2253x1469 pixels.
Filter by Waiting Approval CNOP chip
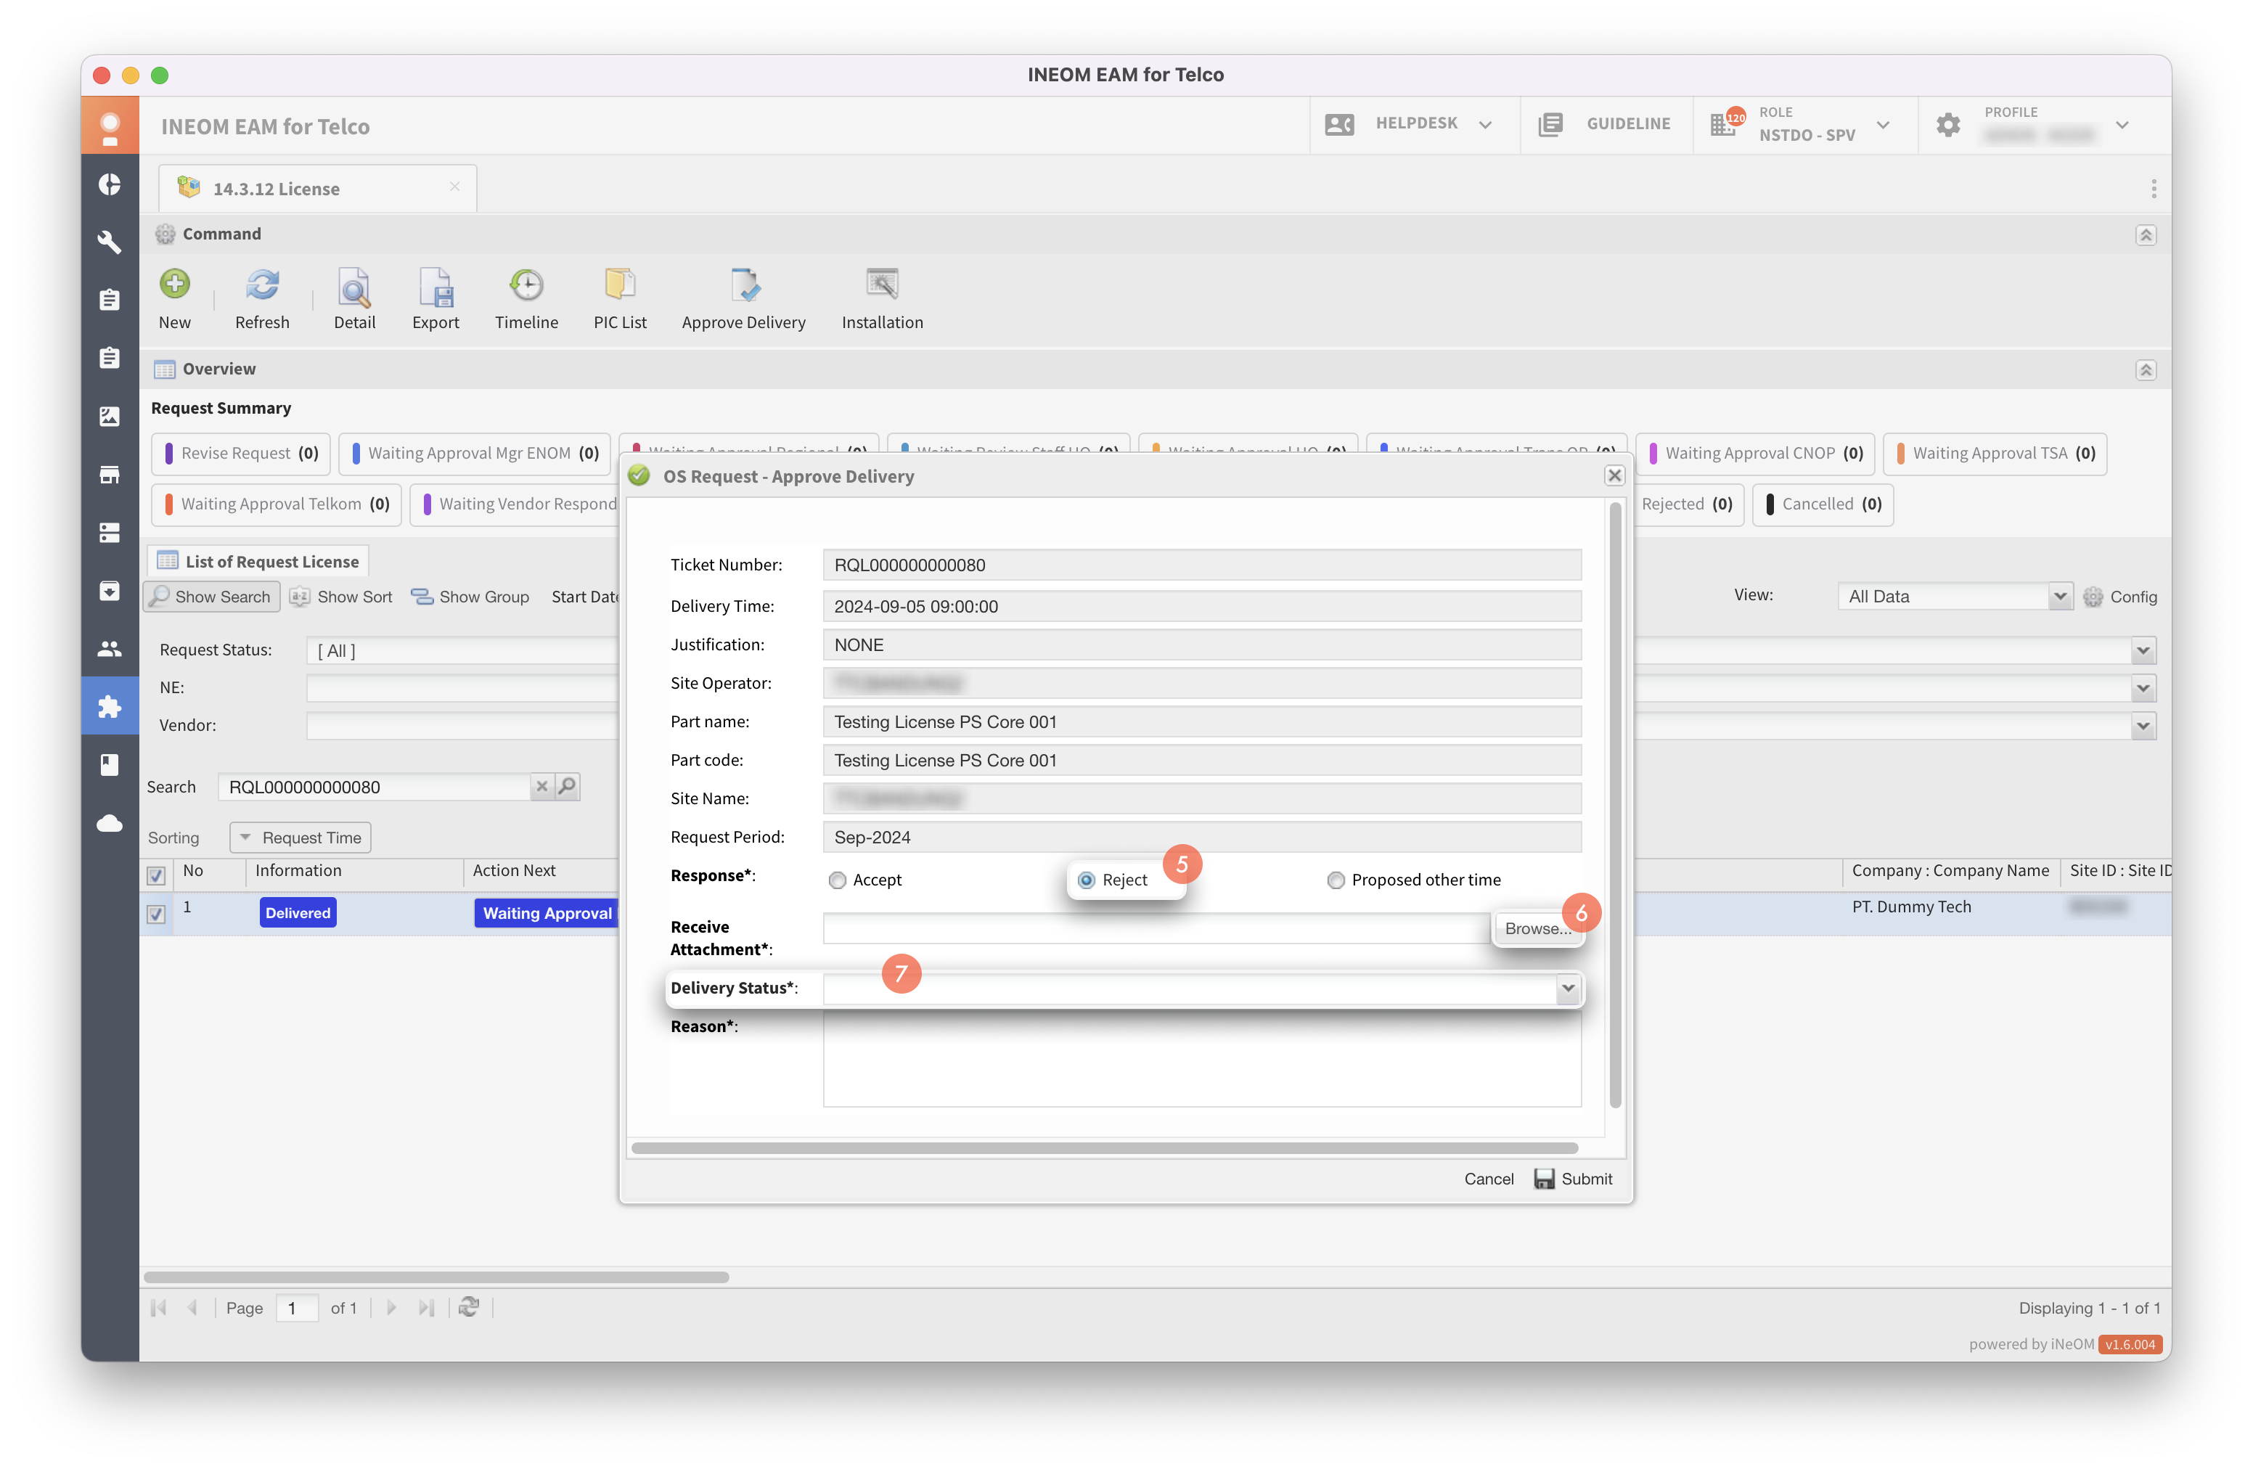click(x=1755, y=454)
